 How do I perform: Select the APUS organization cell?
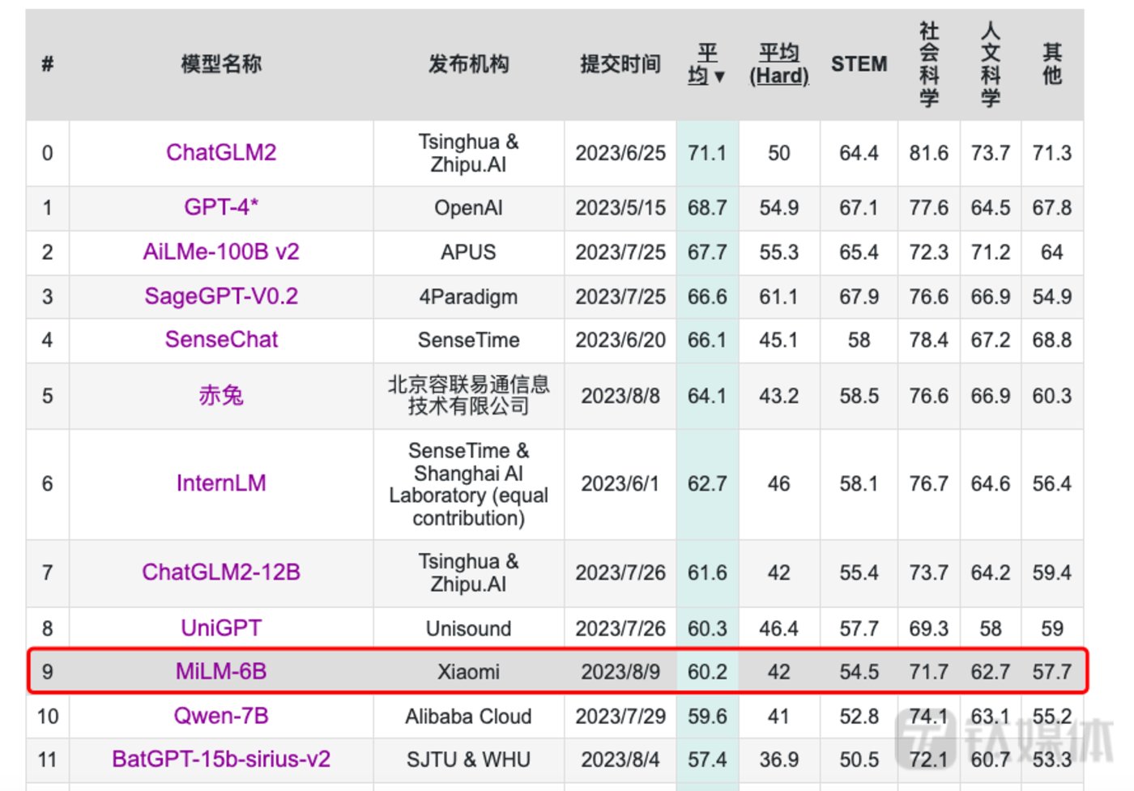coord(468,252)
